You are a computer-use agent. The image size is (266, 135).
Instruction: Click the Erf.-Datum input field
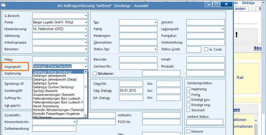pyautogui.click(x=131, y=98)
